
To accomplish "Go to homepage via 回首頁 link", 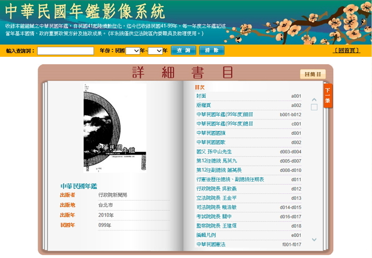I will click(x=345, y=51).
